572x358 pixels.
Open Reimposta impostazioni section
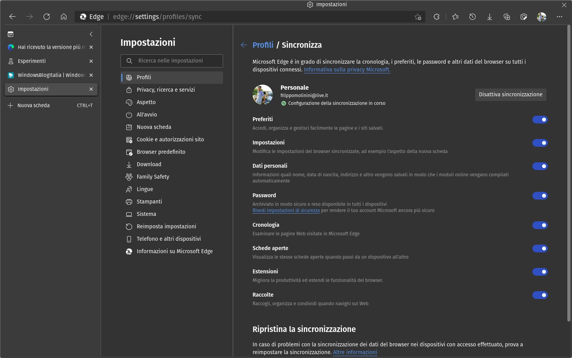pos(172,226)
